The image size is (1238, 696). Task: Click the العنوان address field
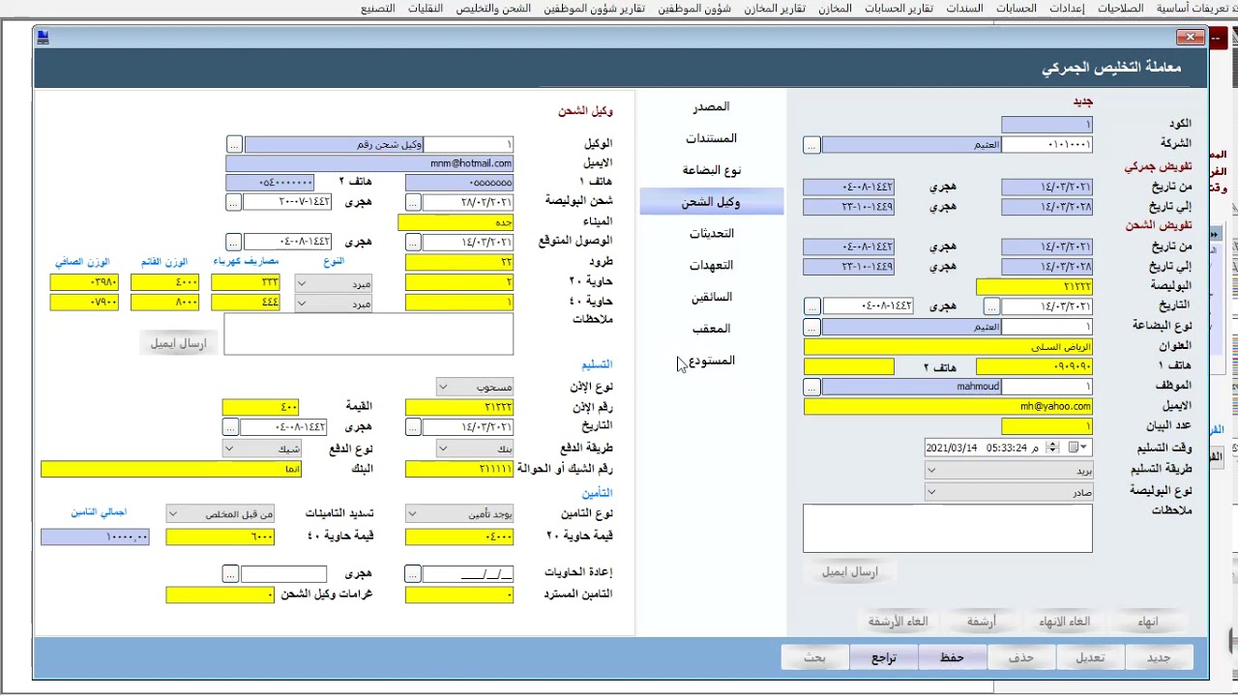pos(948,347)
